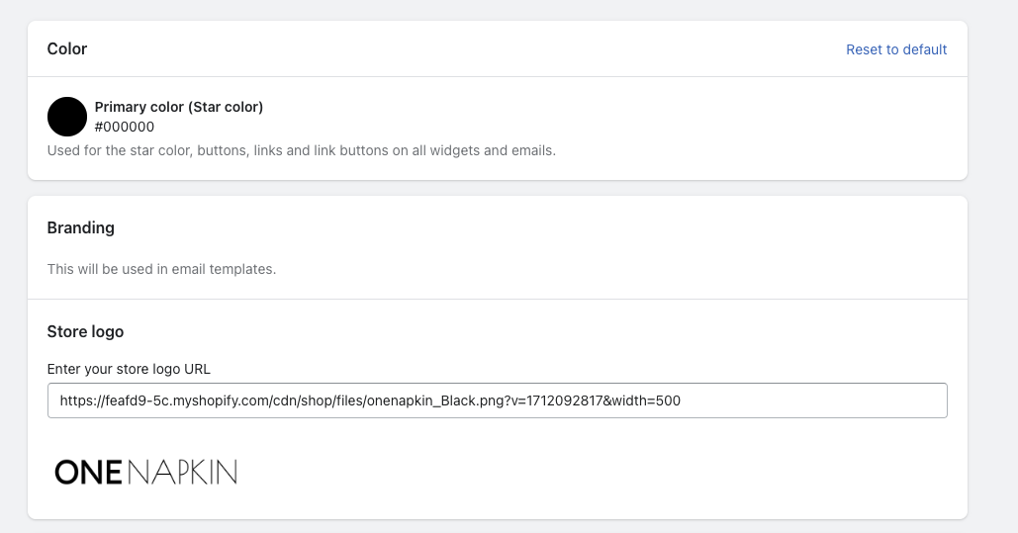The image size is (1018, 533).
Task: Click the #000000 hex color value
Action: pos(125,127)
